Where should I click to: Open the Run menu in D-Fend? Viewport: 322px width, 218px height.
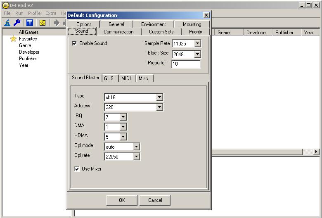tap(19, 13)
